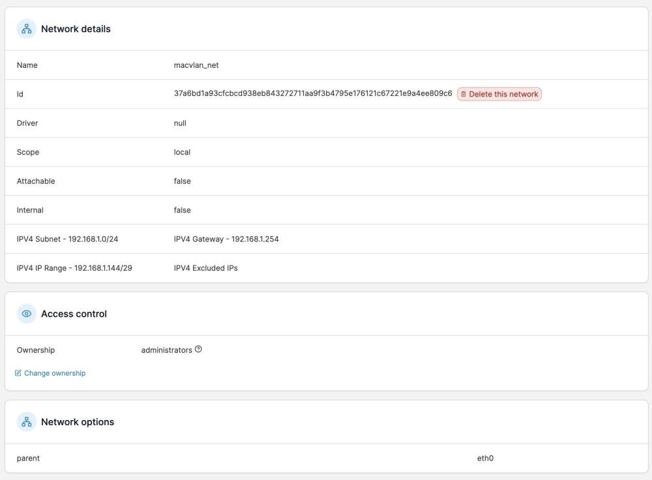Click the Network details header icon
652x480 pixels.
click(x=27, y=29)
